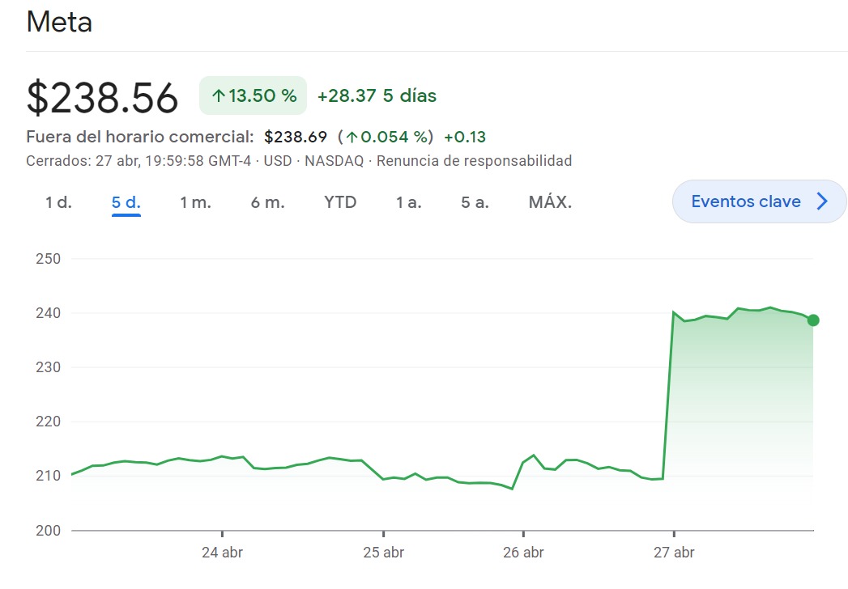Open the 5 a. range tab
Viewport: 848px width, 589px height.
click(x=475, y=202)
